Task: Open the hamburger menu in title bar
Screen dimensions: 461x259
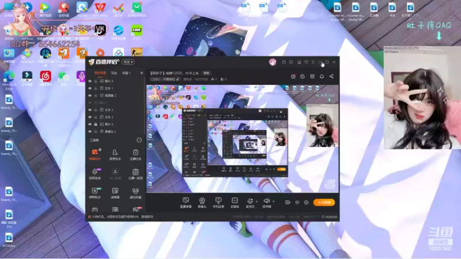Action: click(x=313, y=62)
